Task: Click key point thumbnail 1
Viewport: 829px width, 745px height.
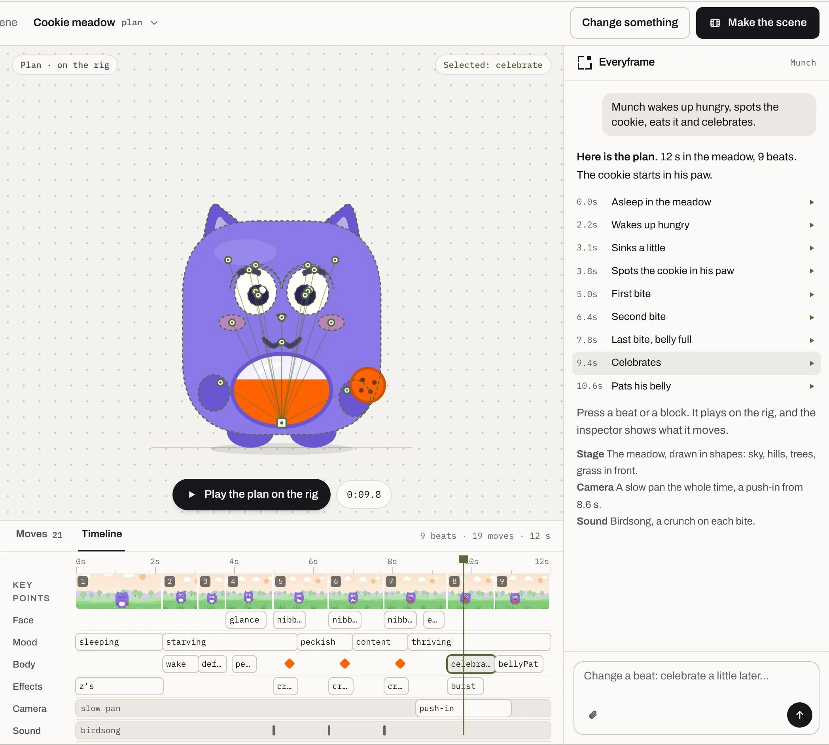Action: 118,591
